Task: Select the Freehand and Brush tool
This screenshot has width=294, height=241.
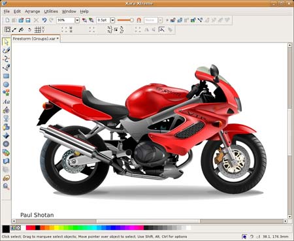Action: tap(6, 50)
